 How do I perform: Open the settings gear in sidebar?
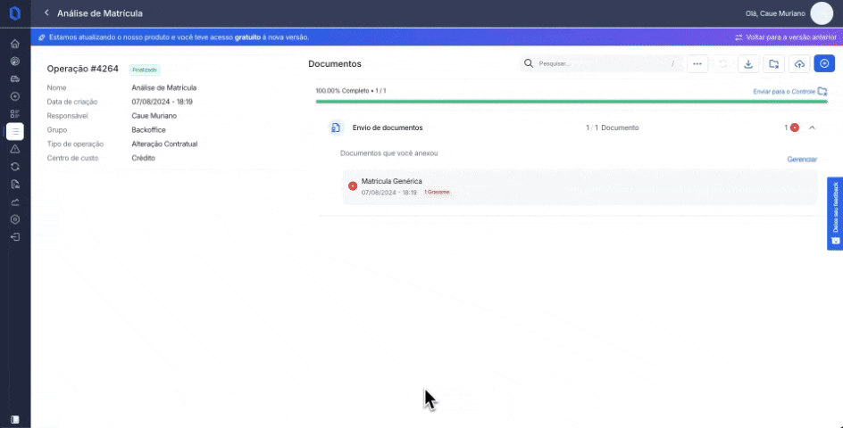[14, 219]
